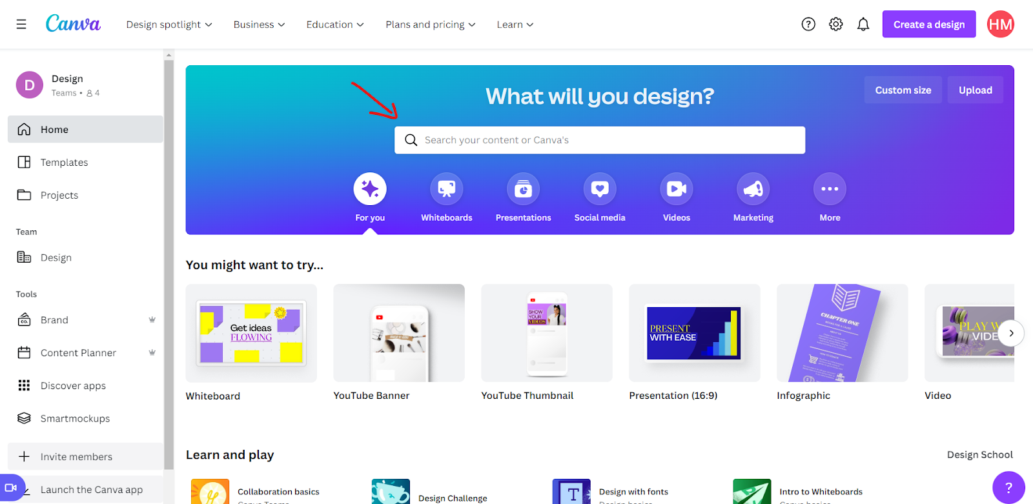Click the video camera recording icon

coord(11,488)
